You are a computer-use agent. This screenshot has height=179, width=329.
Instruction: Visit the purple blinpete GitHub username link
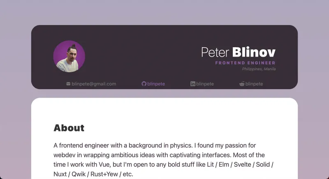[x=156, y=84]
